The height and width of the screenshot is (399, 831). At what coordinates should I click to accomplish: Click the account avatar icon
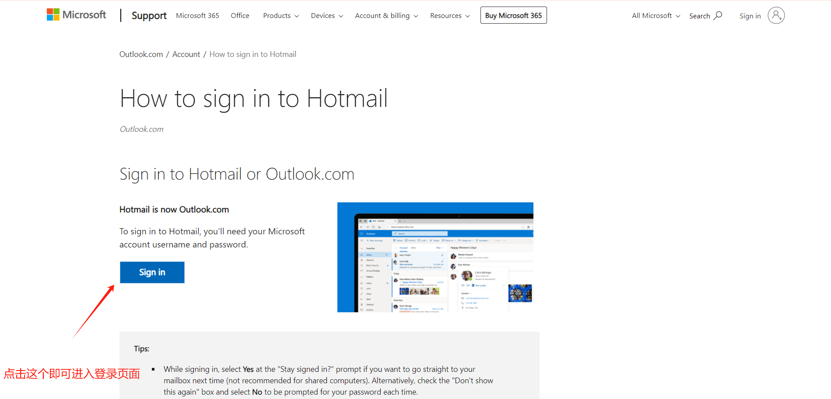[x=776, y=16]
